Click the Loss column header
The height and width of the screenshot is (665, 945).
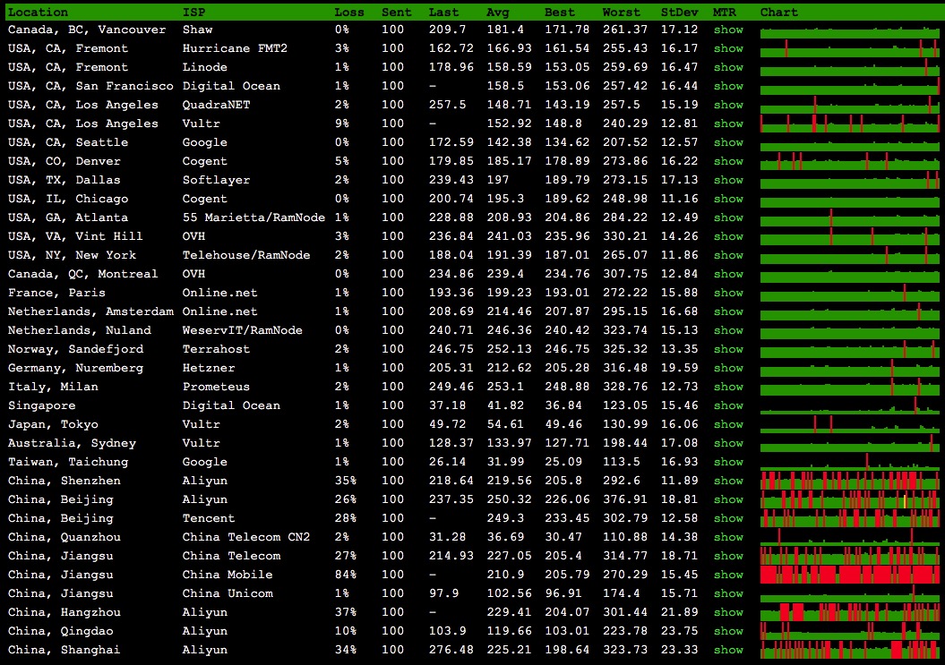(349, 12)
